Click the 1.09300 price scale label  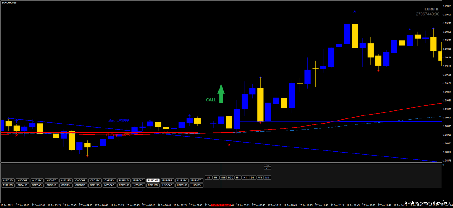[x=447, y=14]
